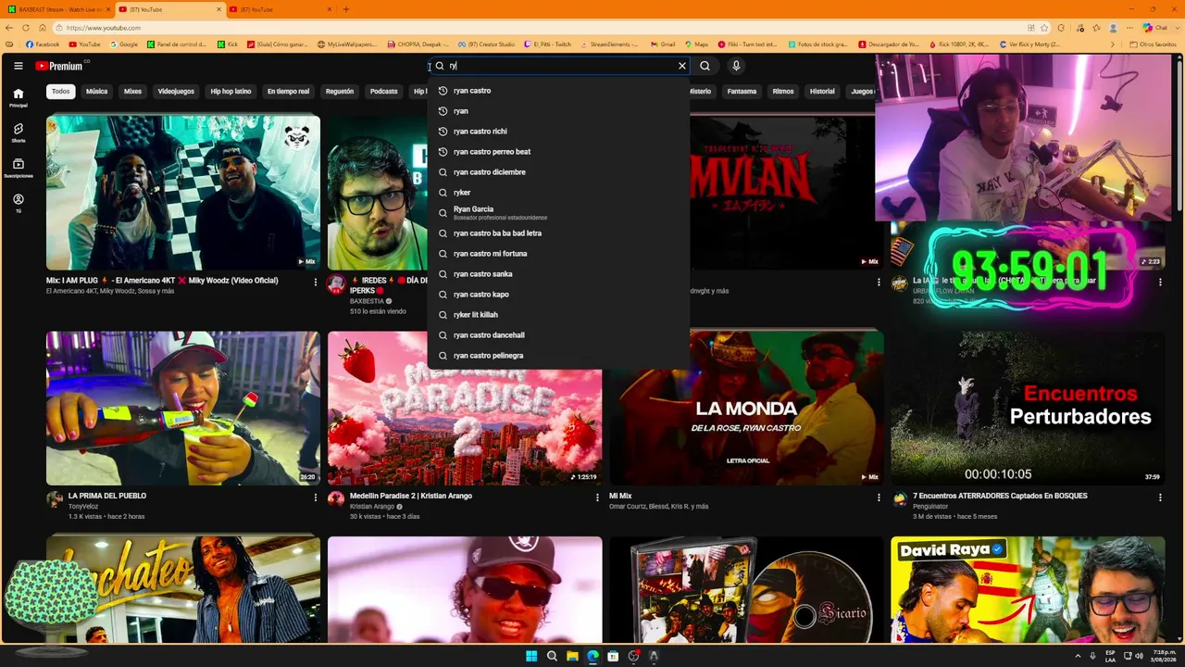Open the El_Pitti - Twitch bookmark
This screenshot has height=667, width=1185.
point(547,44)
